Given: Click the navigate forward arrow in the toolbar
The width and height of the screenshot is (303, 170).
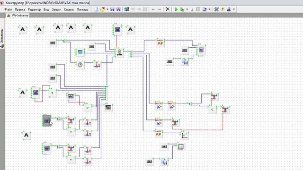Looking at the screenshot, I should click(159, 9).
